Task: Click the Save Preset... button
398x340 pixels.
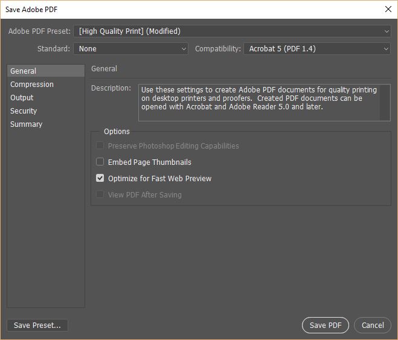Action: (37, 326)
